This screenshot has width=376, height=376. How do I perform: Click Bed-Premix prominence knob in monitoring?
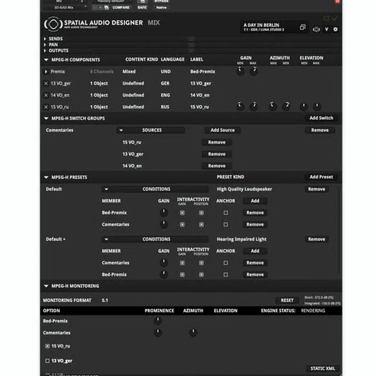(x=158, y=320)
